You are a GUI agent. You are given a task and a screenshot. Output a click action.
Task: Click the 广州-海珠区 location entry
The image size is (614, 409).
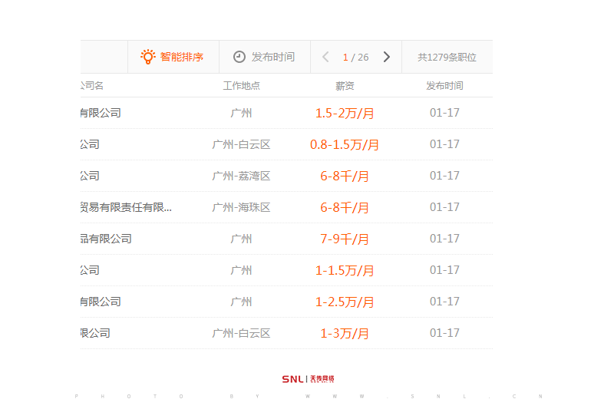click(x=241, y=207)
